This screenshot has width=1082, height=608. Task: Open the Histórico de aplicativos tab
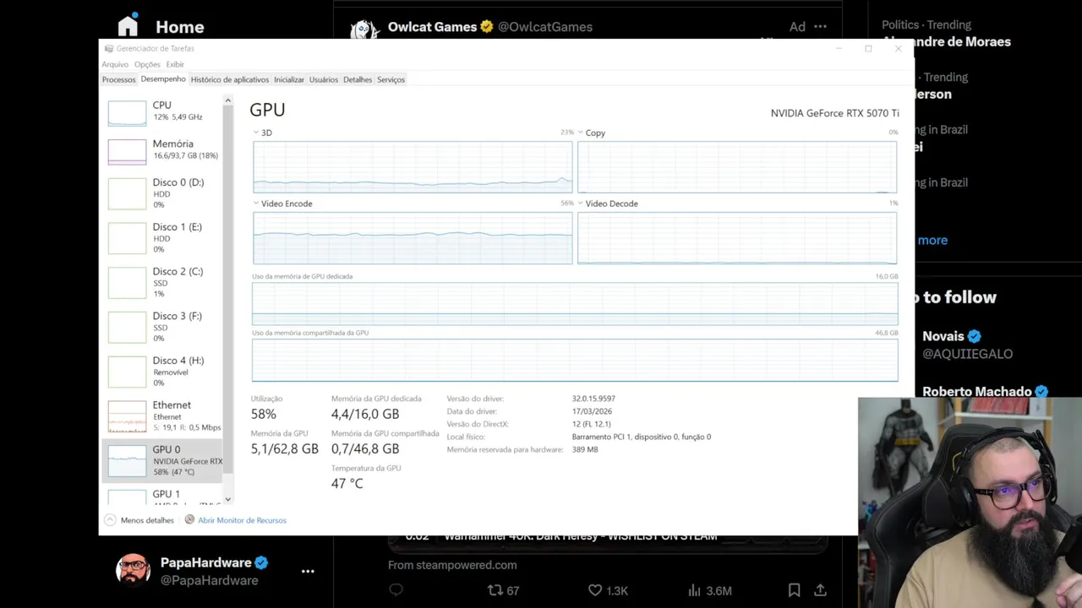(x=230, y=79)
